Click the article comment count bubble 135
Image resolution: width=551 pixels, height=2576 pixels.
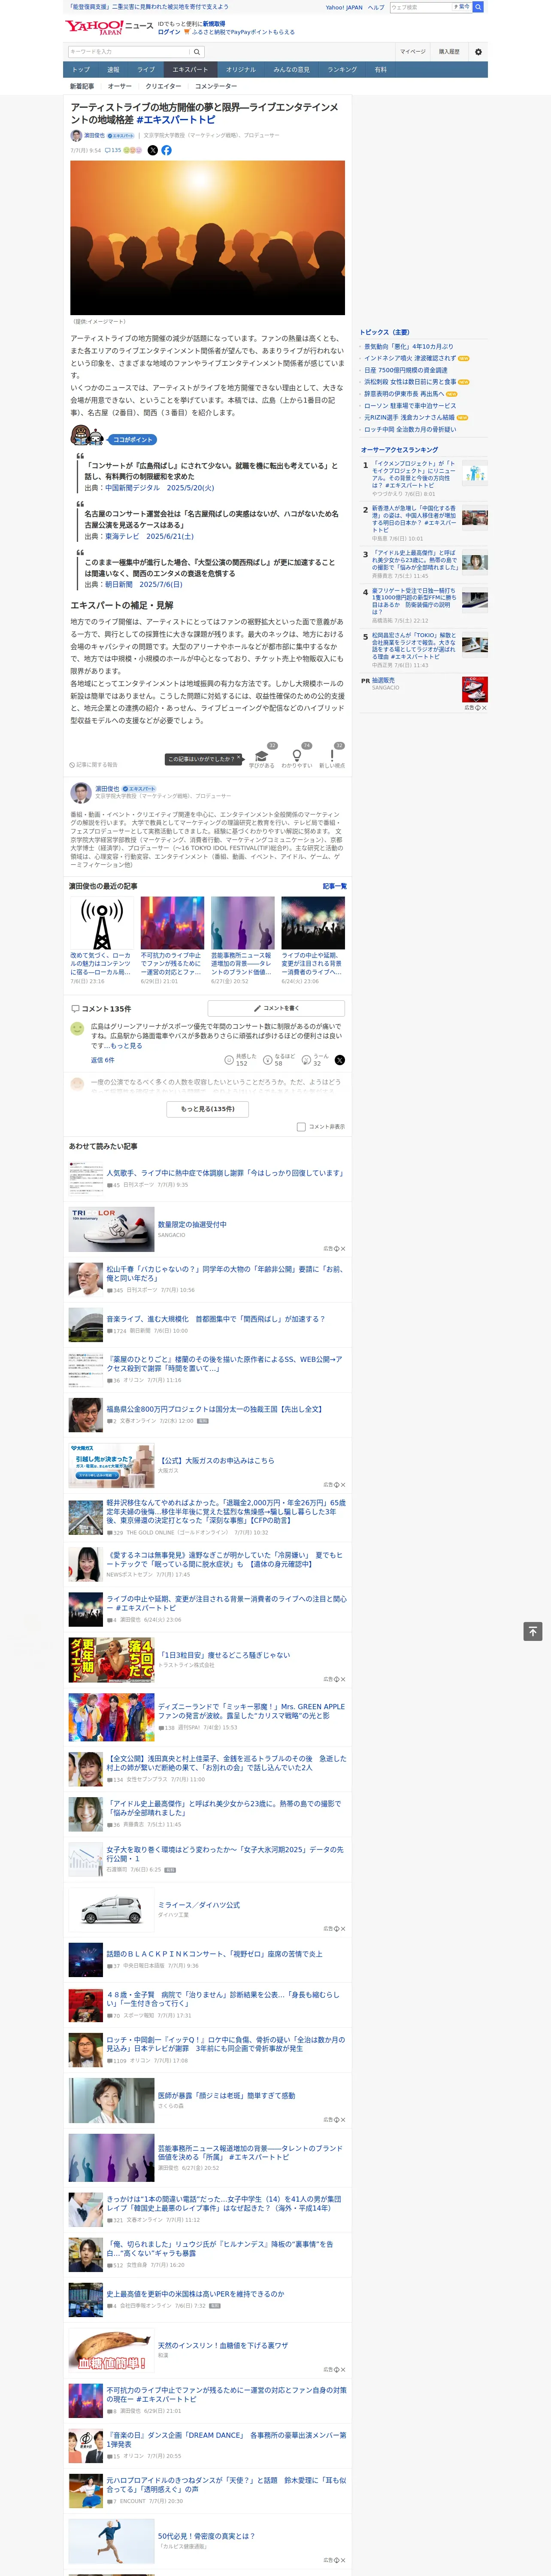(x=113, y=150)
